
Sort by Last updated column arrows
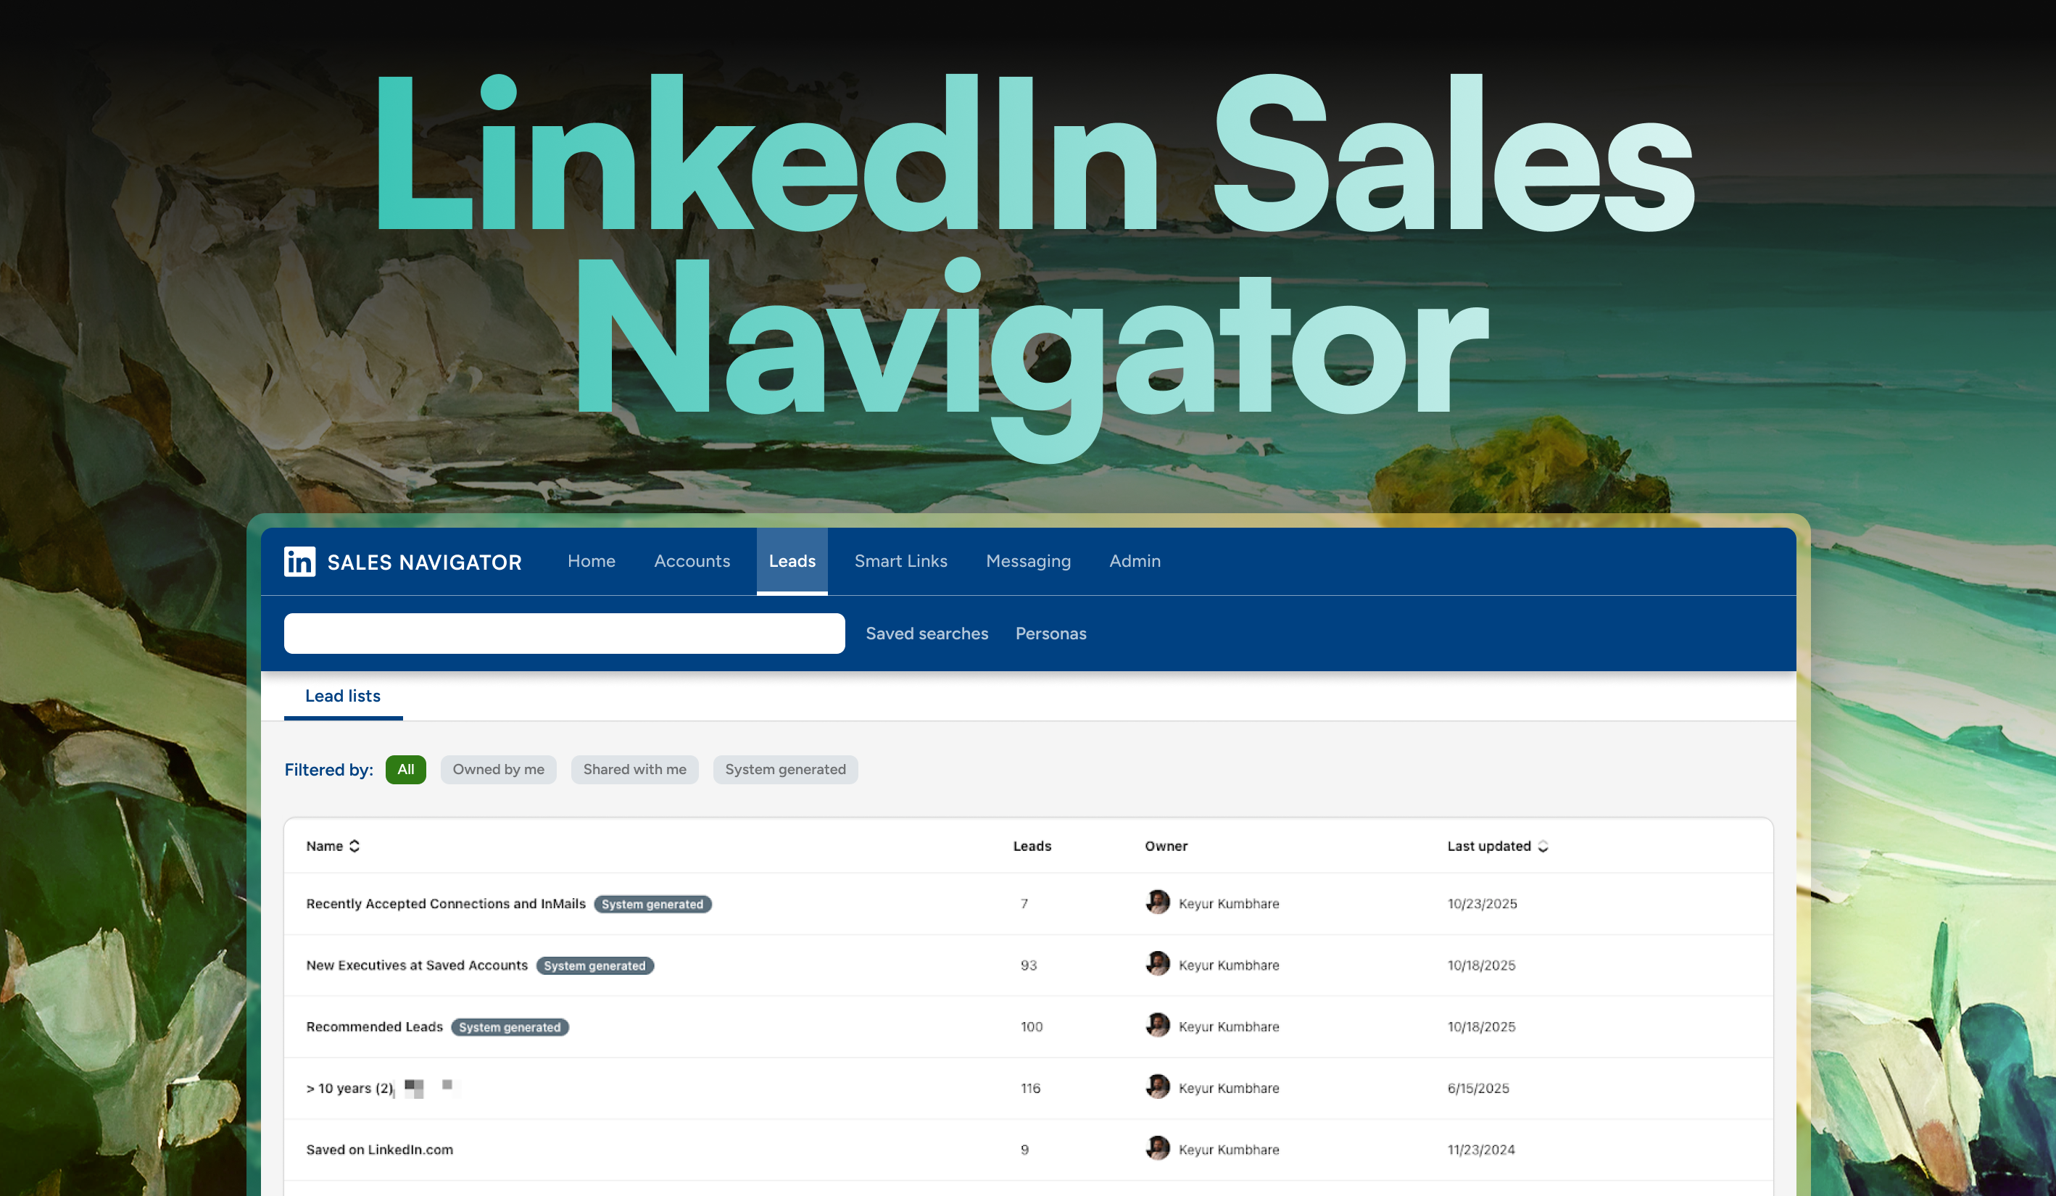pos(1543,846)
